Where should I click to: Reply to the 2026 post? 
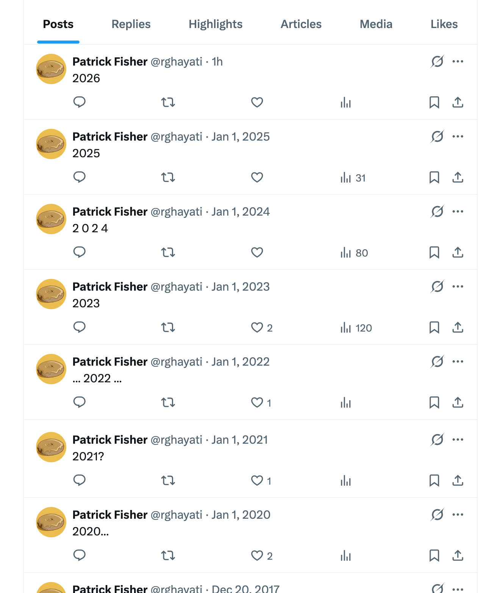(x=80, y=102)
